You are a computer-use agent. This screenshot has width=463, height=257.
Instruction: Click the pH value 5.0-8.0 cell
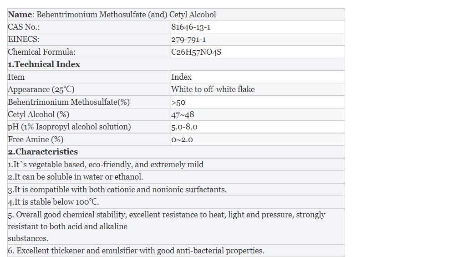184,127
